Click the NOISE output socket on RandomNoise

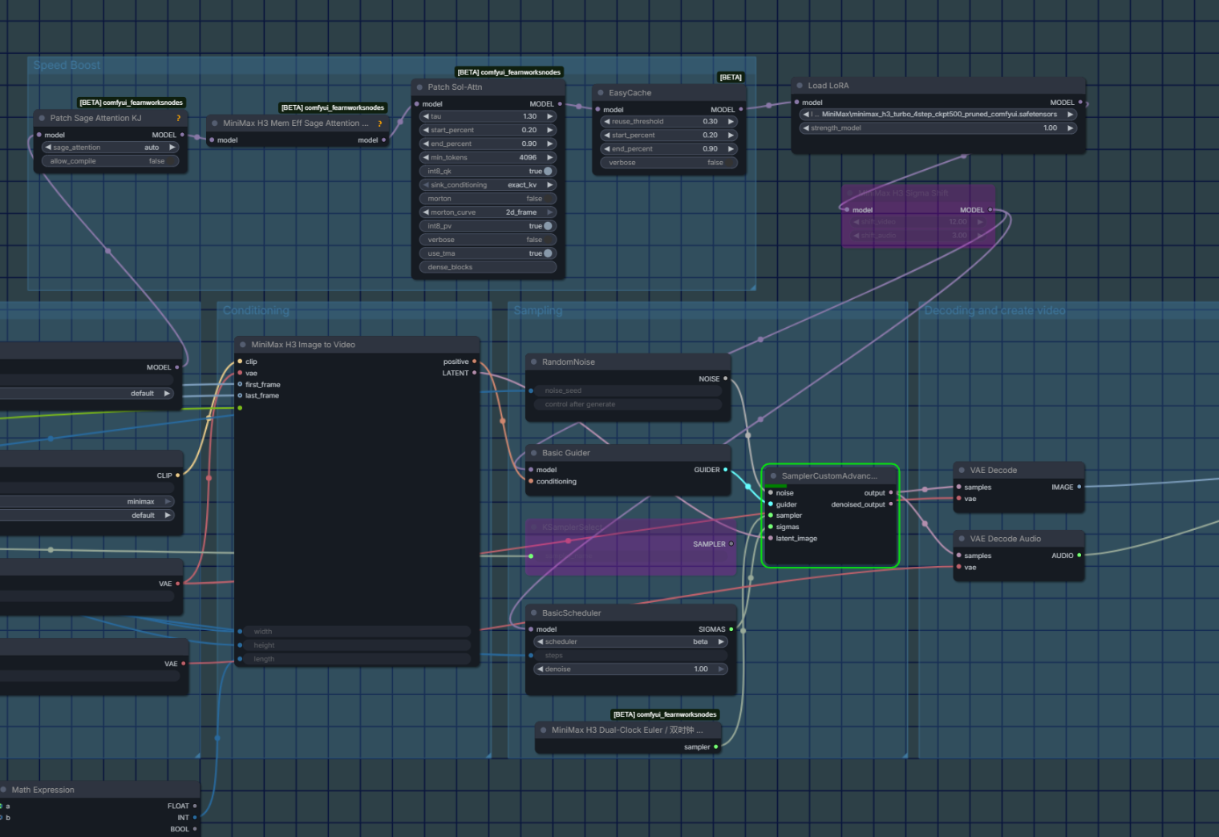coord(726,378)
